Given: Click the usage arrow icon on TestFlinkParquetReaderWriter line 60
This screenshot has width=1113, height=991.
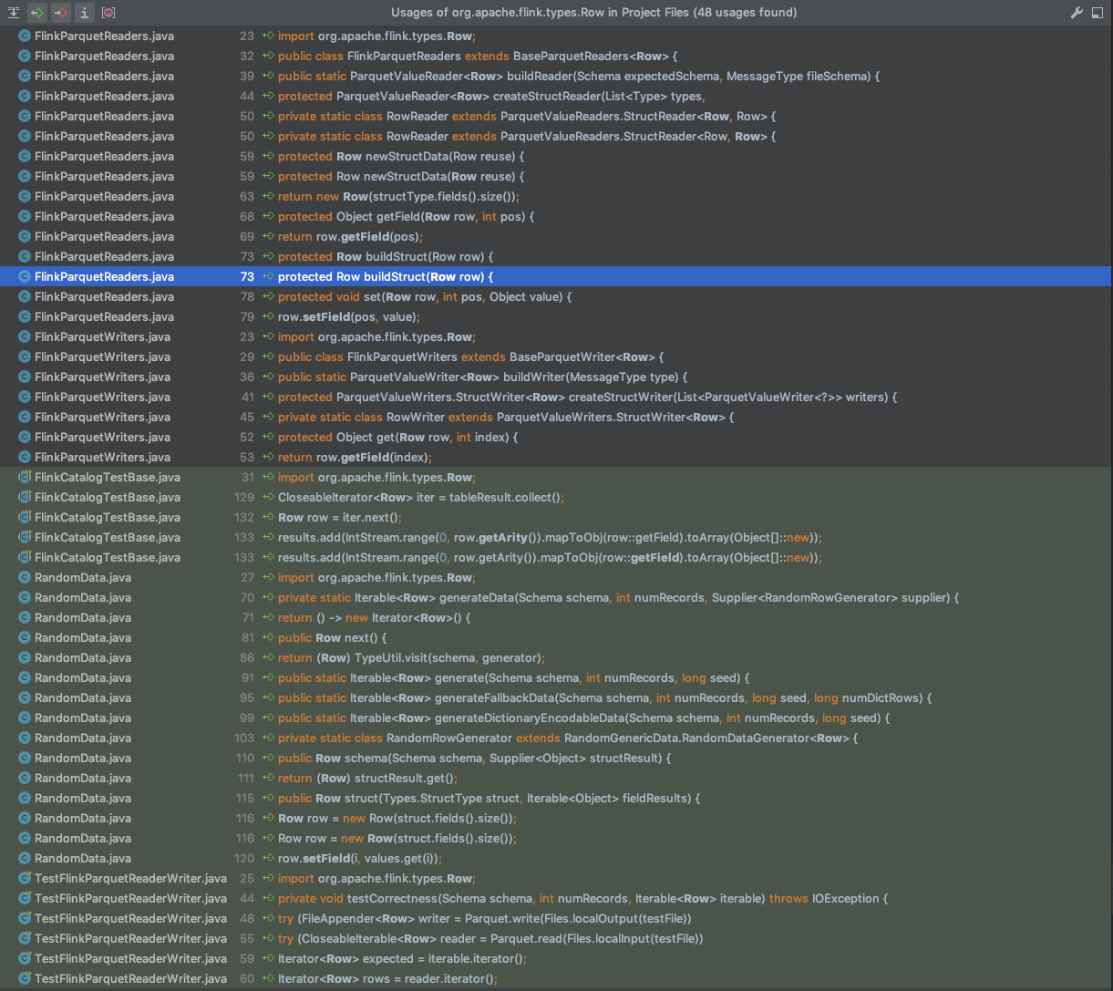Looking at the screenshot, I should pyautogui.click(x=269, y=979).
